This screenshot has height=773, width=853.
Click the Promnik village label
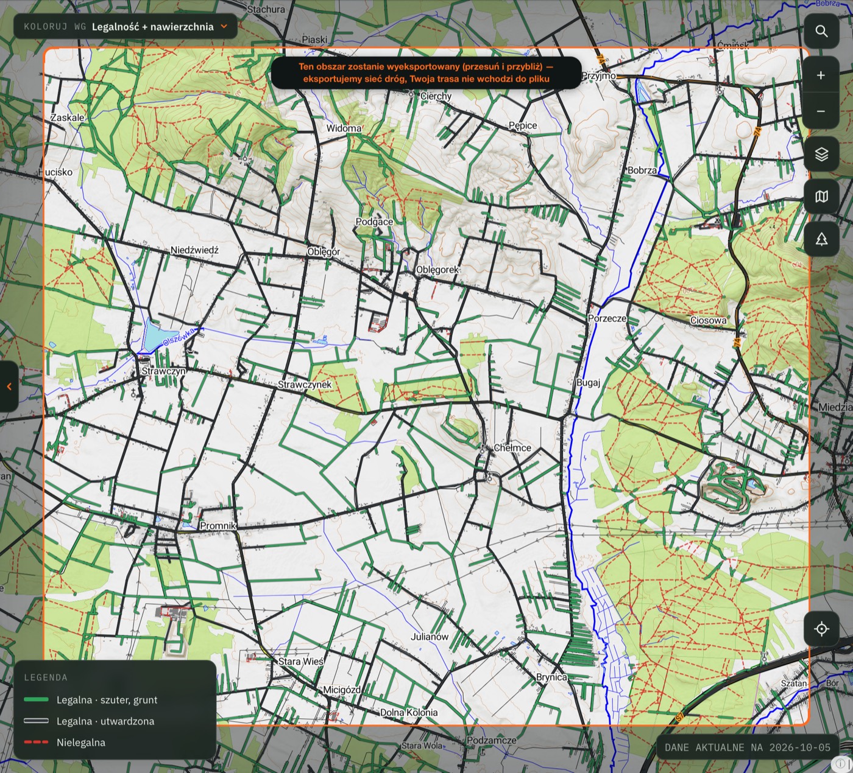(218, 525)
